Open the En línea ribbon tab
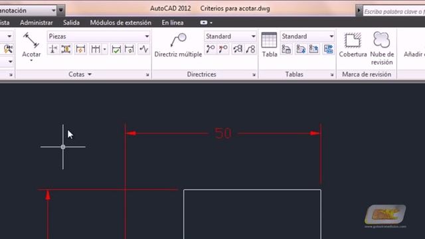The height and width of the screenshot is (239, 425). point(173,23)
